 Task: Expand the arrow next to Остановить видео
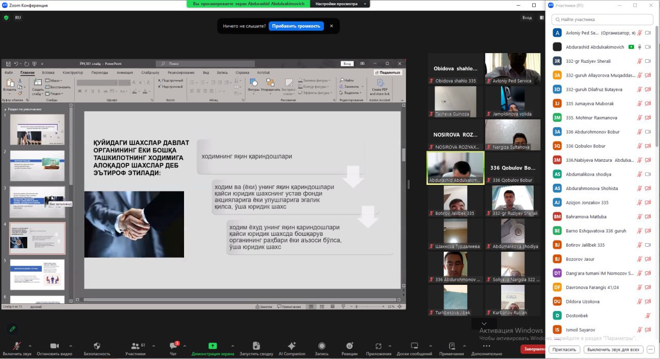click(70, 346)
